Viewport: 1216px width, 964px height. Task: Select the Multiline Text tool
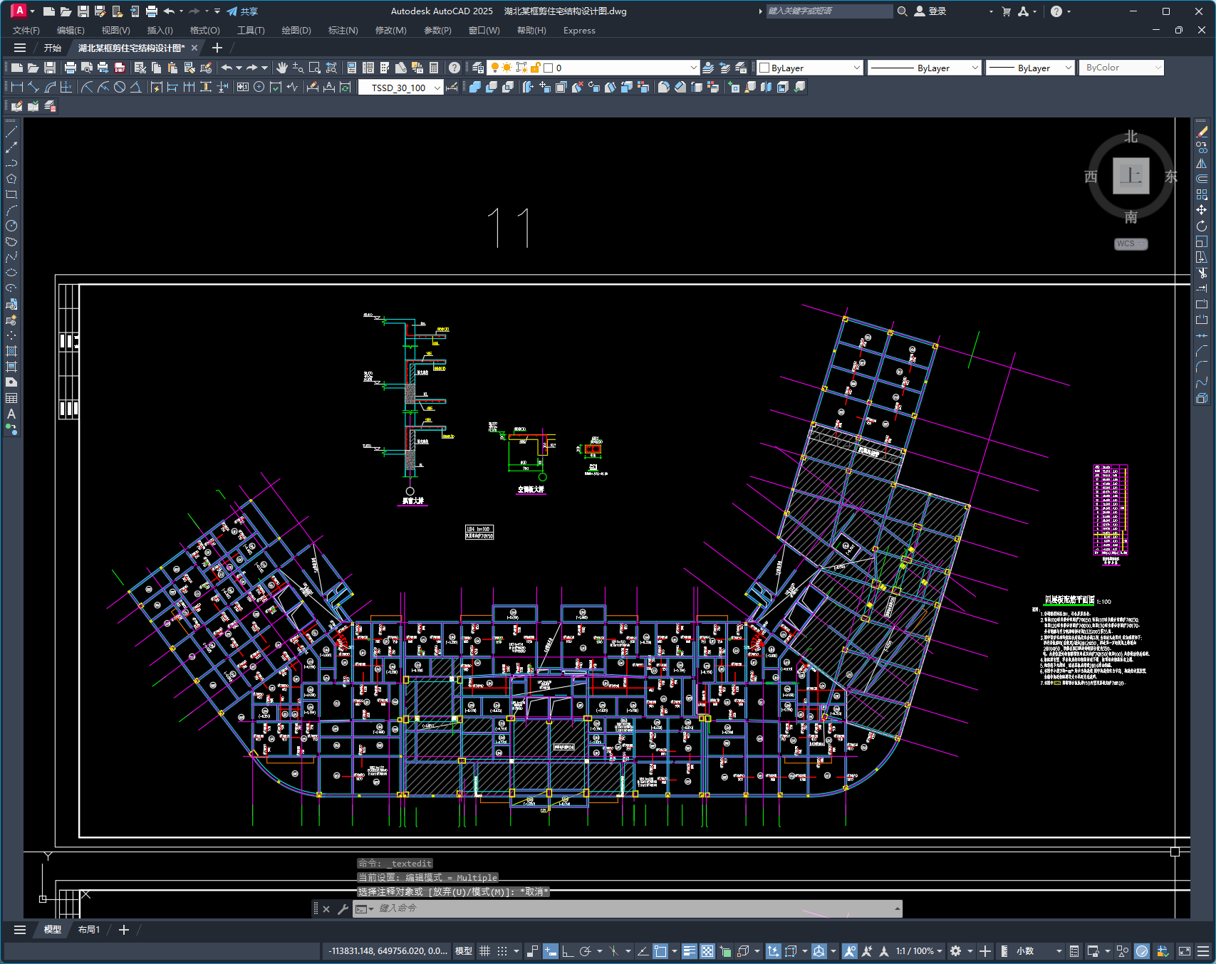coord(11,414)
